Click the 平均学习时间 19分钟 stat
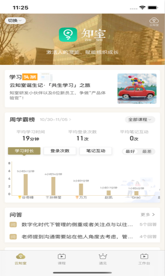Image resolution: width=165 pixels, height=276 pixels. click(31, 136)
